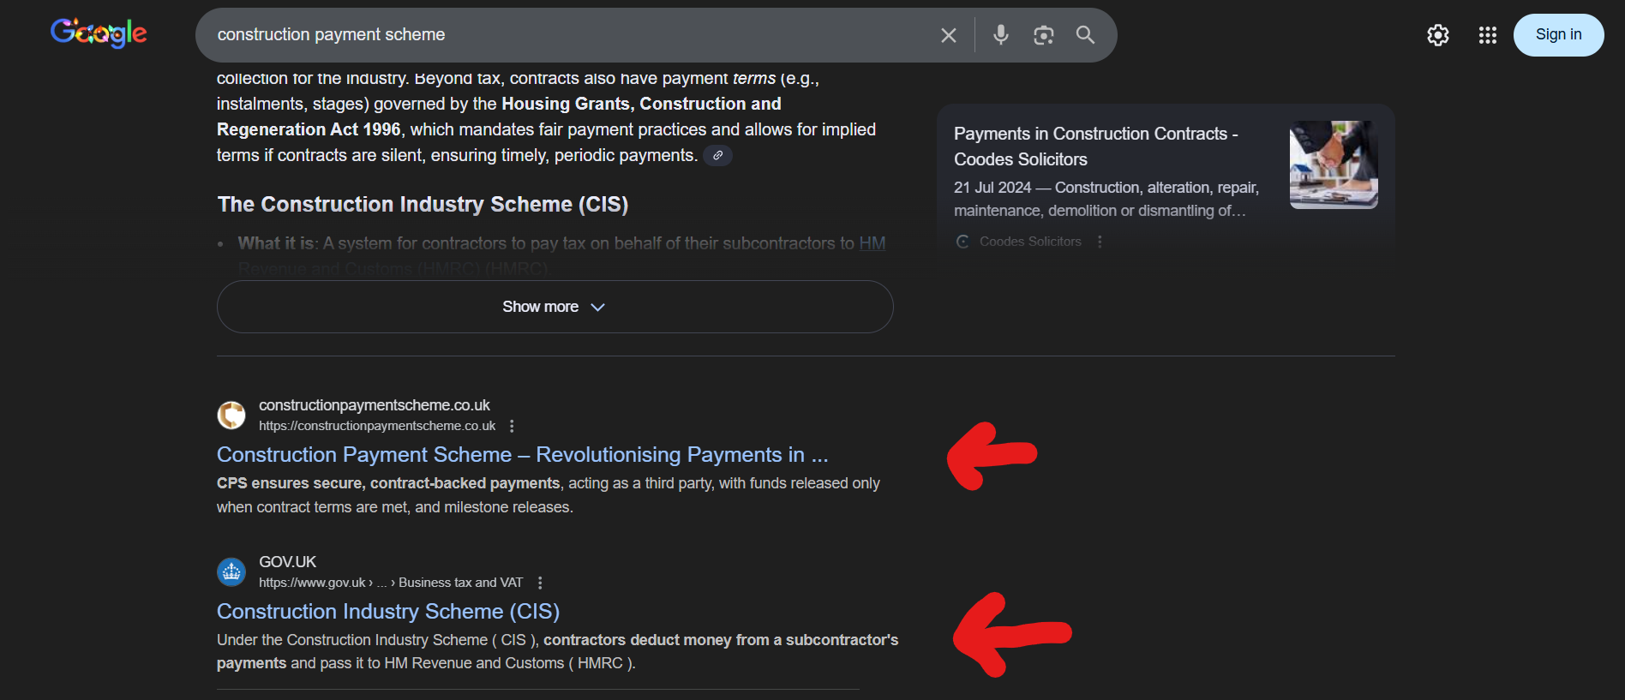Open the Coodes Solicitors card options menu

(x=1100, y=241)
